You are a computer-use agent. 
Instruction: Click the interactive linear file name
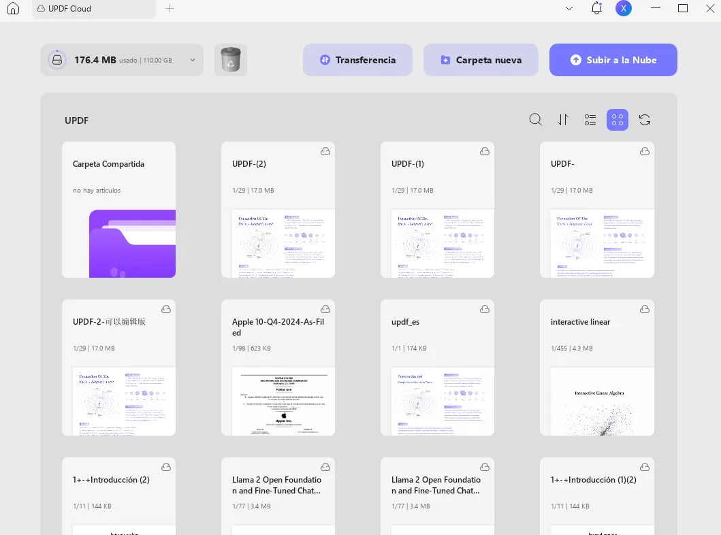tap(580, 322)
